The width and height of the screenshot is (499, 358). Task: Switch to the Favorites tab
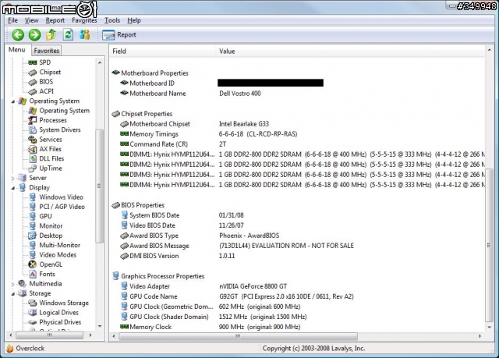point(47,51)
